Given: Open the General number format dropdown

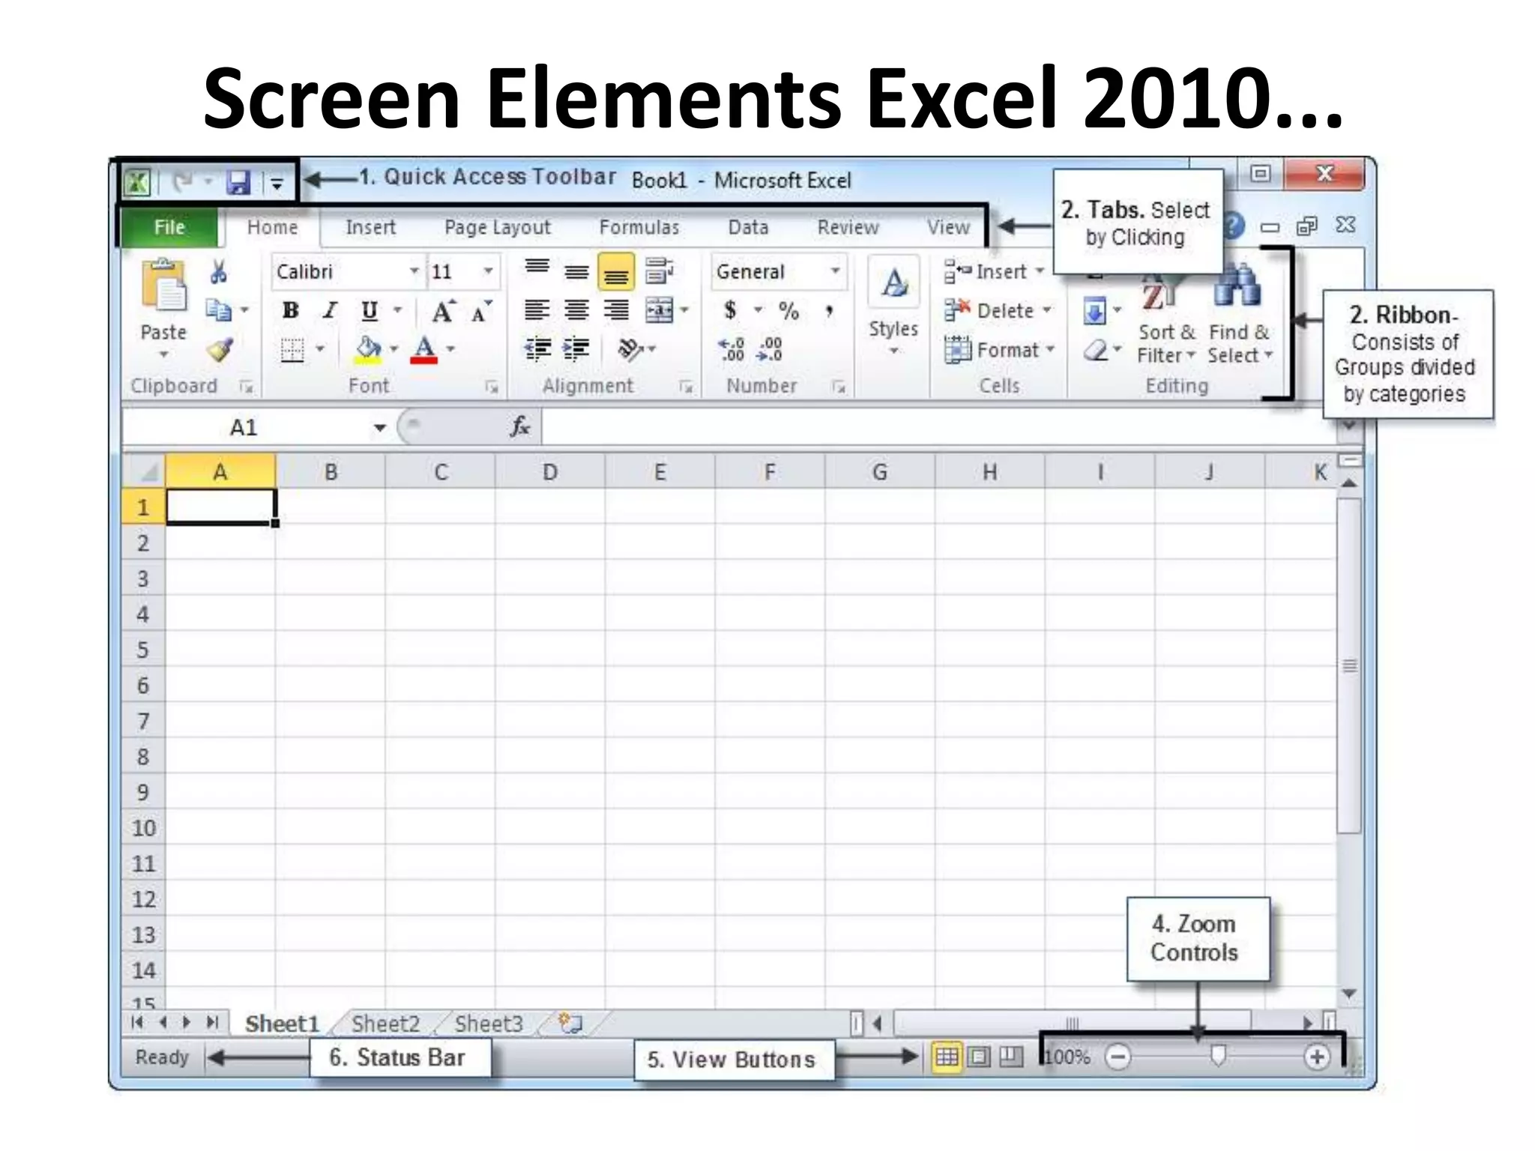Looking at the screenshot, I should [x=835, y=271].
